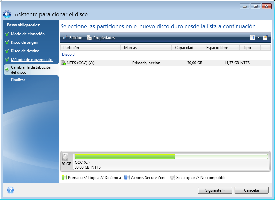Click the 30 GB disk icon
The height and width of the screenshot is (200, 275).
point(65,157)
